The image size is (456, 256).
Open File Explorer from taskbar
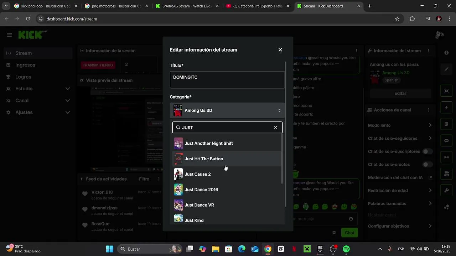point(216,249)
